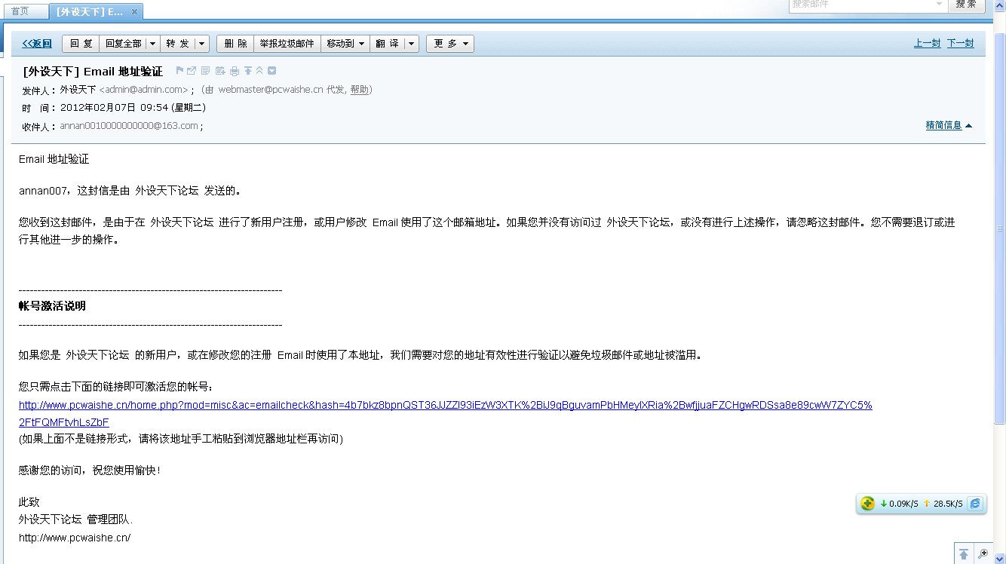The width and height of the screenshot is (1006, 564).
Task: Open the email in a new window
Action: (192, 71)
